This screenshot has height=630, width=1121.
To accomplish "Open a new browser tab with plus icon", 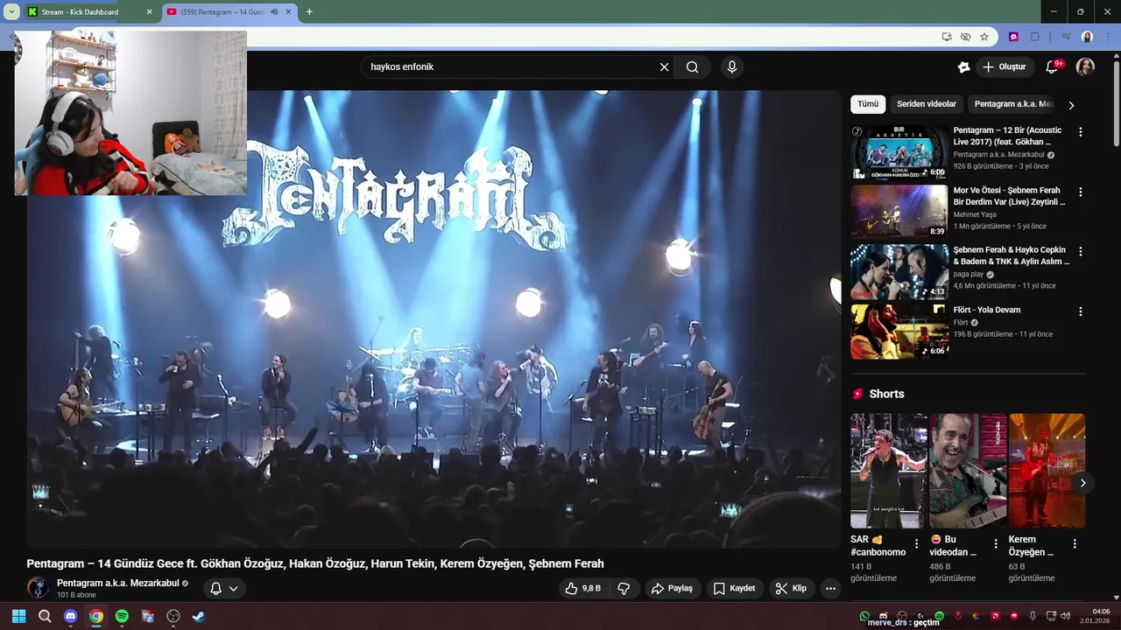I will (x=309, y=11).
